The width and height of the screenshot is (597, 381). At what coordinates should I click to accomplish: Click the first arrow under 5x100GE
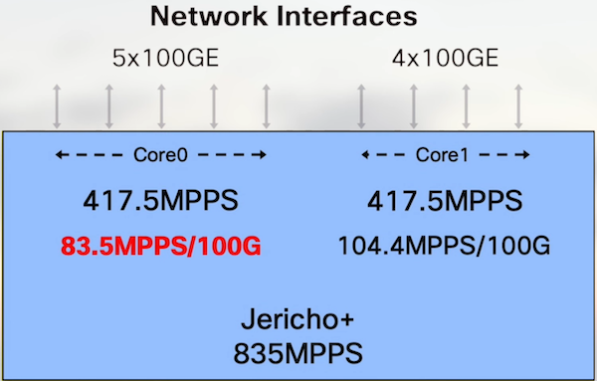pos(57,106)
